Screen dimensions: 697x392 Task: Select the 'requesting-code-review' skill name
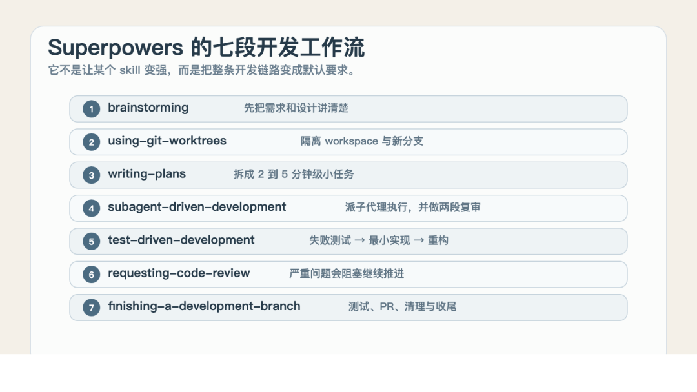click(179, 273)
